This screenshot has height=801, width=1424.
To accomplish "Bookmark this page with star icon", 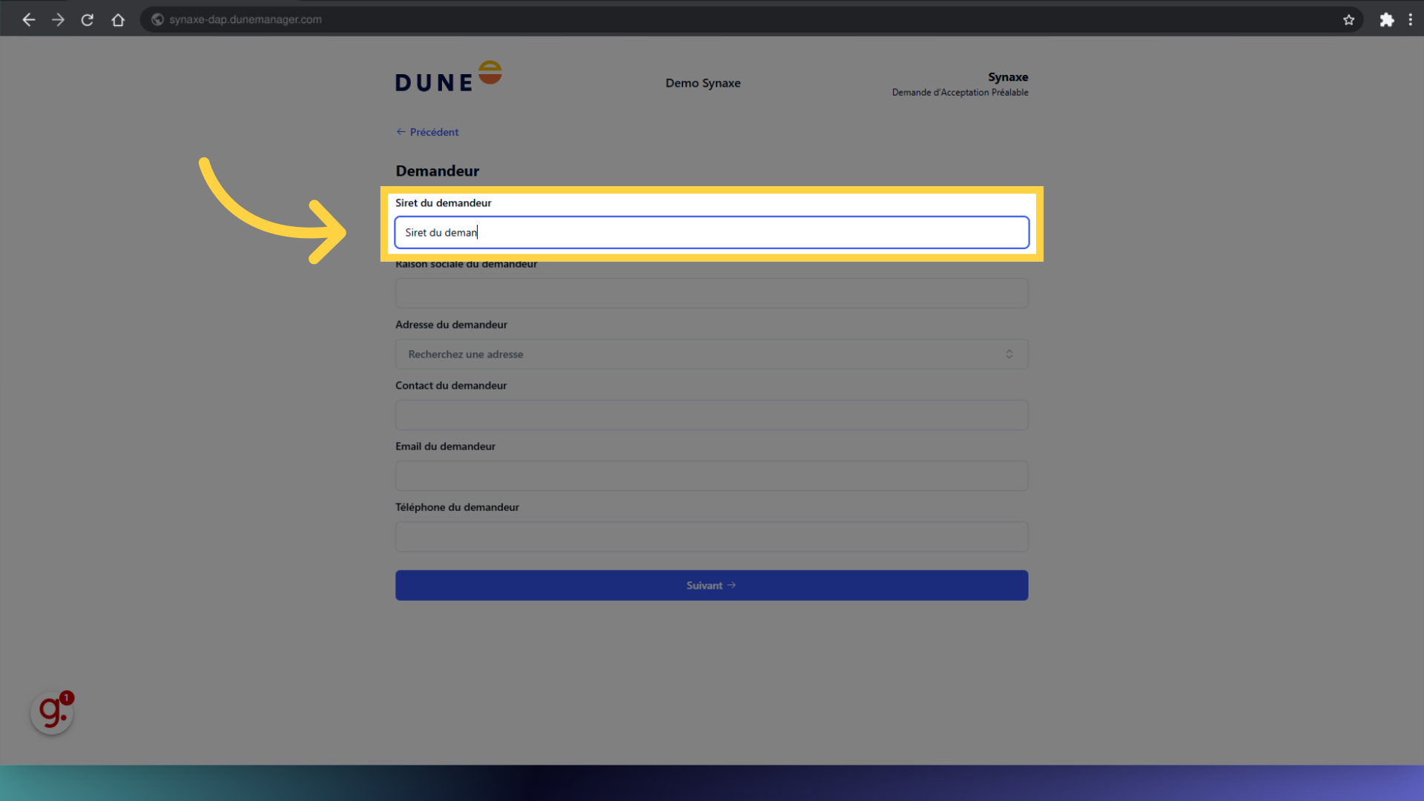I will point(1348,20).
